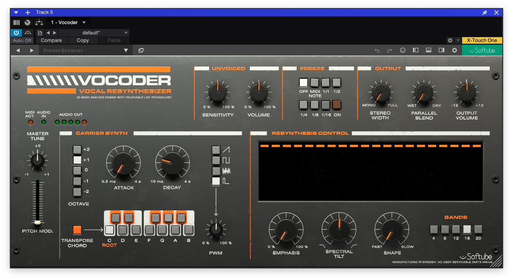The height and width of the screenshot is (280, 513).
Task: Add a plugin with the plus icon
Action: 28,13
